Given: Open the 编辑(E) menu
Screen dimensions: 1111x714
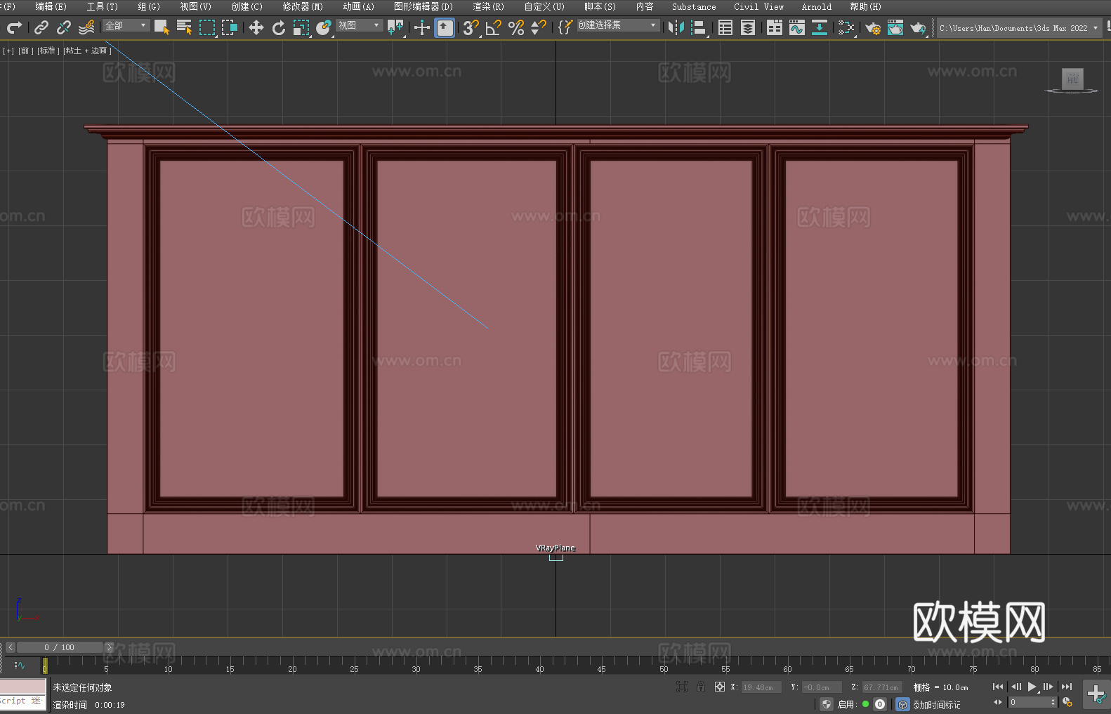Looking at the screenshot, I should point(51,6).
